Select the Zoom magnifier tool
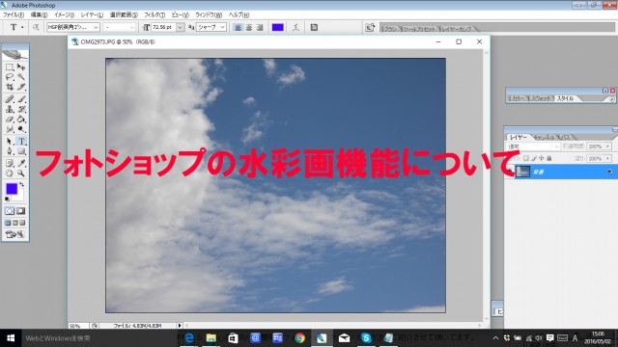Image resolution: width=618 pixels, height=347 pixels. pyautogui.click(x=21, y=173)
